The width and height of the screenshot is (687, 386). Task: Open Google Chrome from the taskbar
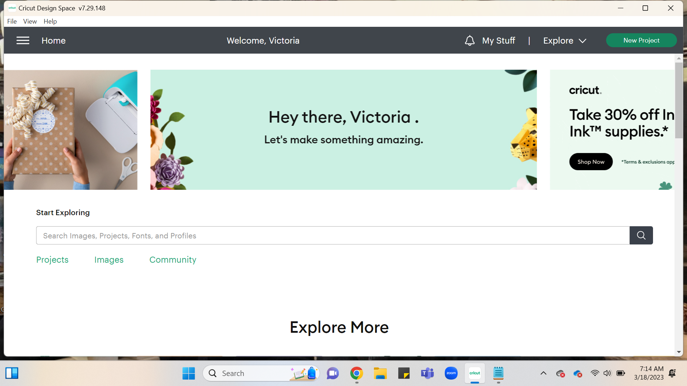coord(356,373)
